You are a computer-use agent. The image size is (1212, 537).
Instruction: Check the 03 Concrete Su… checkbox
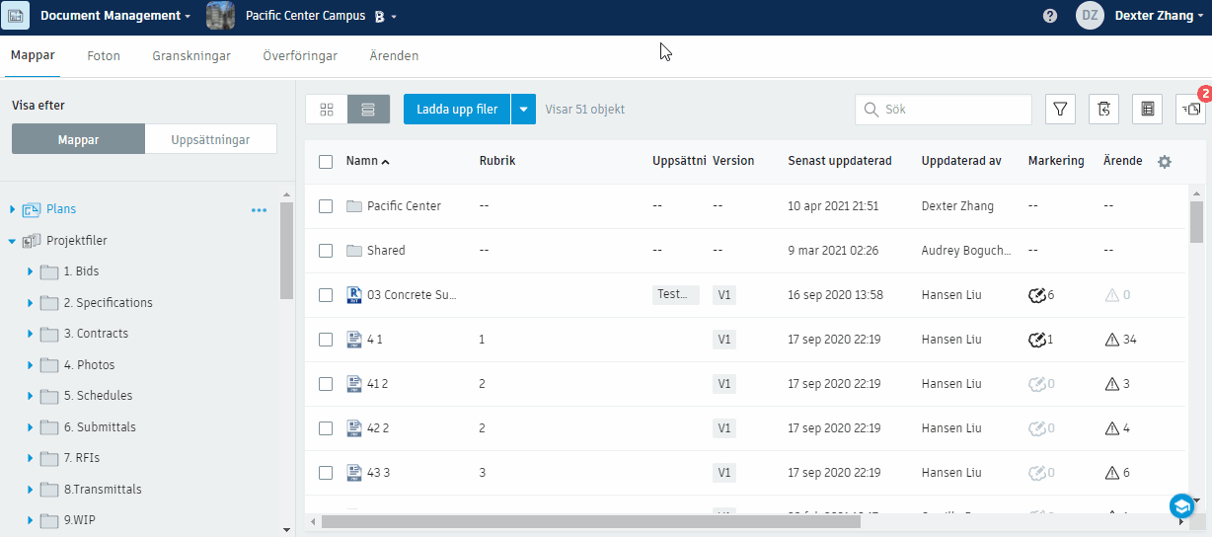[x=326, y=295]
